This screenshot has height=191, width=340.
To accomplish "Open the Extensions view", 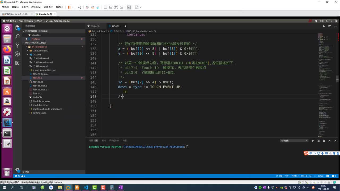I will pyautogui.click(x=18, y=63).
